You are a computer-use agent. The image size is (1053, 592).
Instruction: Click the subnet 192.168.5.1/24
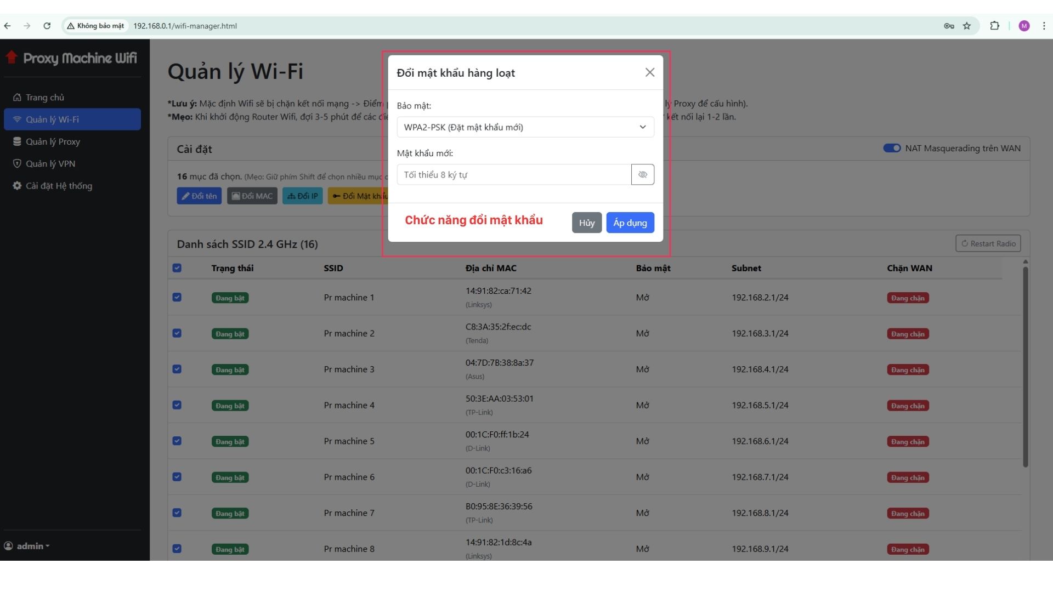coord(760,405)
